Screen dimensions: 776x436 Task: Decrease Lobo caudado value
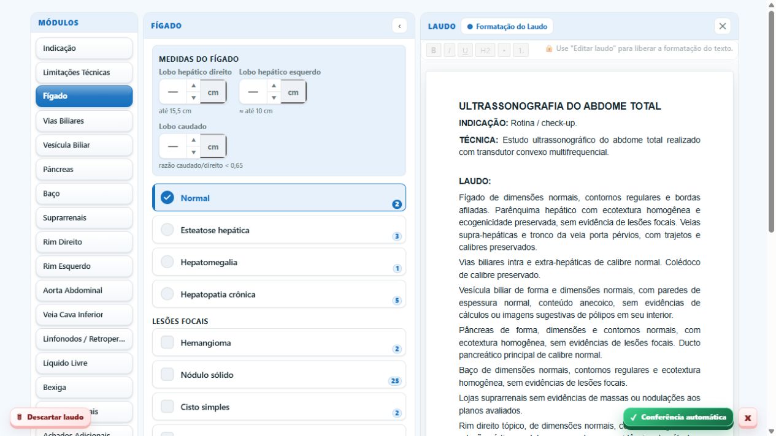tap(193, 152)
